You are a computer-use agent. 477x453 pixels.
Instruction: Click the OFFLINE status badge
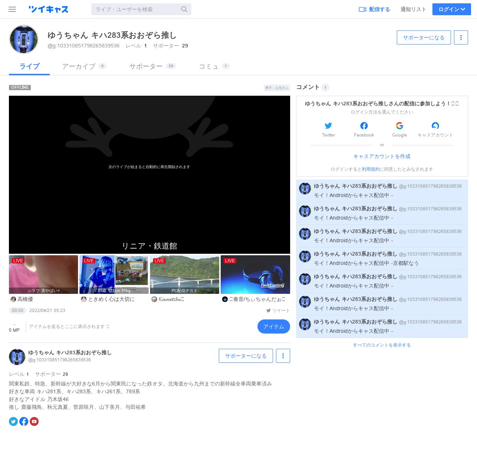coord(20,88)
